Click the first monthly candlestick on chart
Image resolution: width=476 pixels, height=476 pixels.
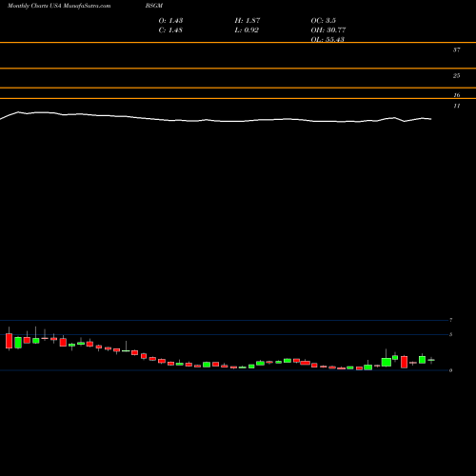coord(9,341)
